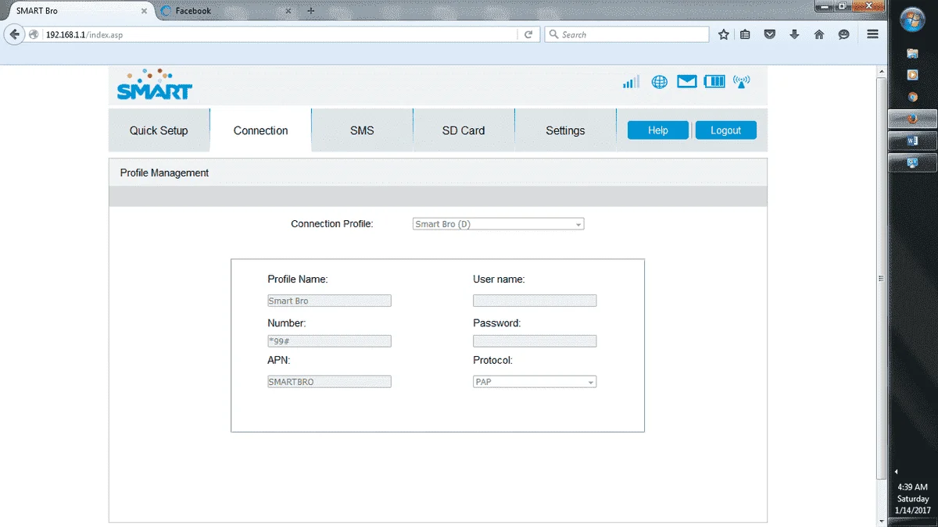The width and height of the screenshot is (938, 527).
Task: Open the Quick Setup tab
Action: tap(159, 130)
